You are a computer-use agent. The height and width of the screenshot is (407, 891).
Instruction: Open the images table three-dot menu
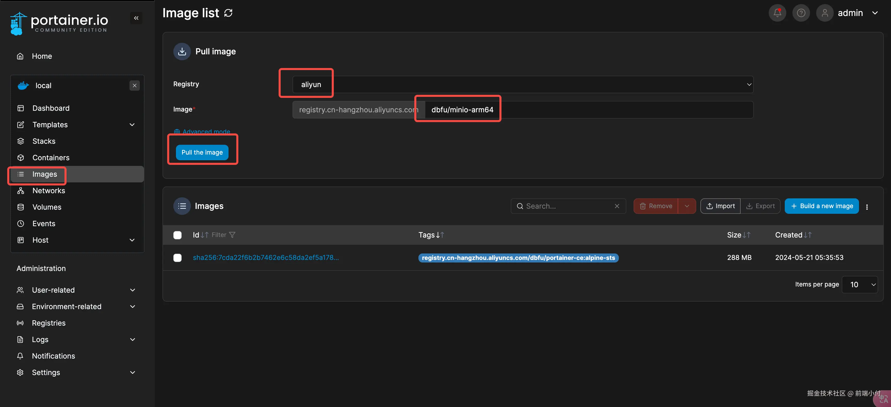pyautogui.click(x=866, y=207)
